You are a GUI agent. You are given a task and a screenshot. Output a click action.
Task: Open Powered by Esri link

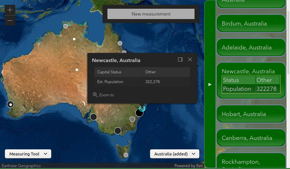188,166
